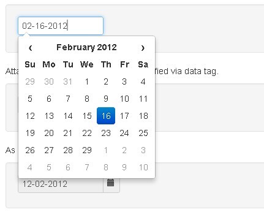Choose greyed-out March 10 in last row

pyautogui.click(x=143, y=167)
